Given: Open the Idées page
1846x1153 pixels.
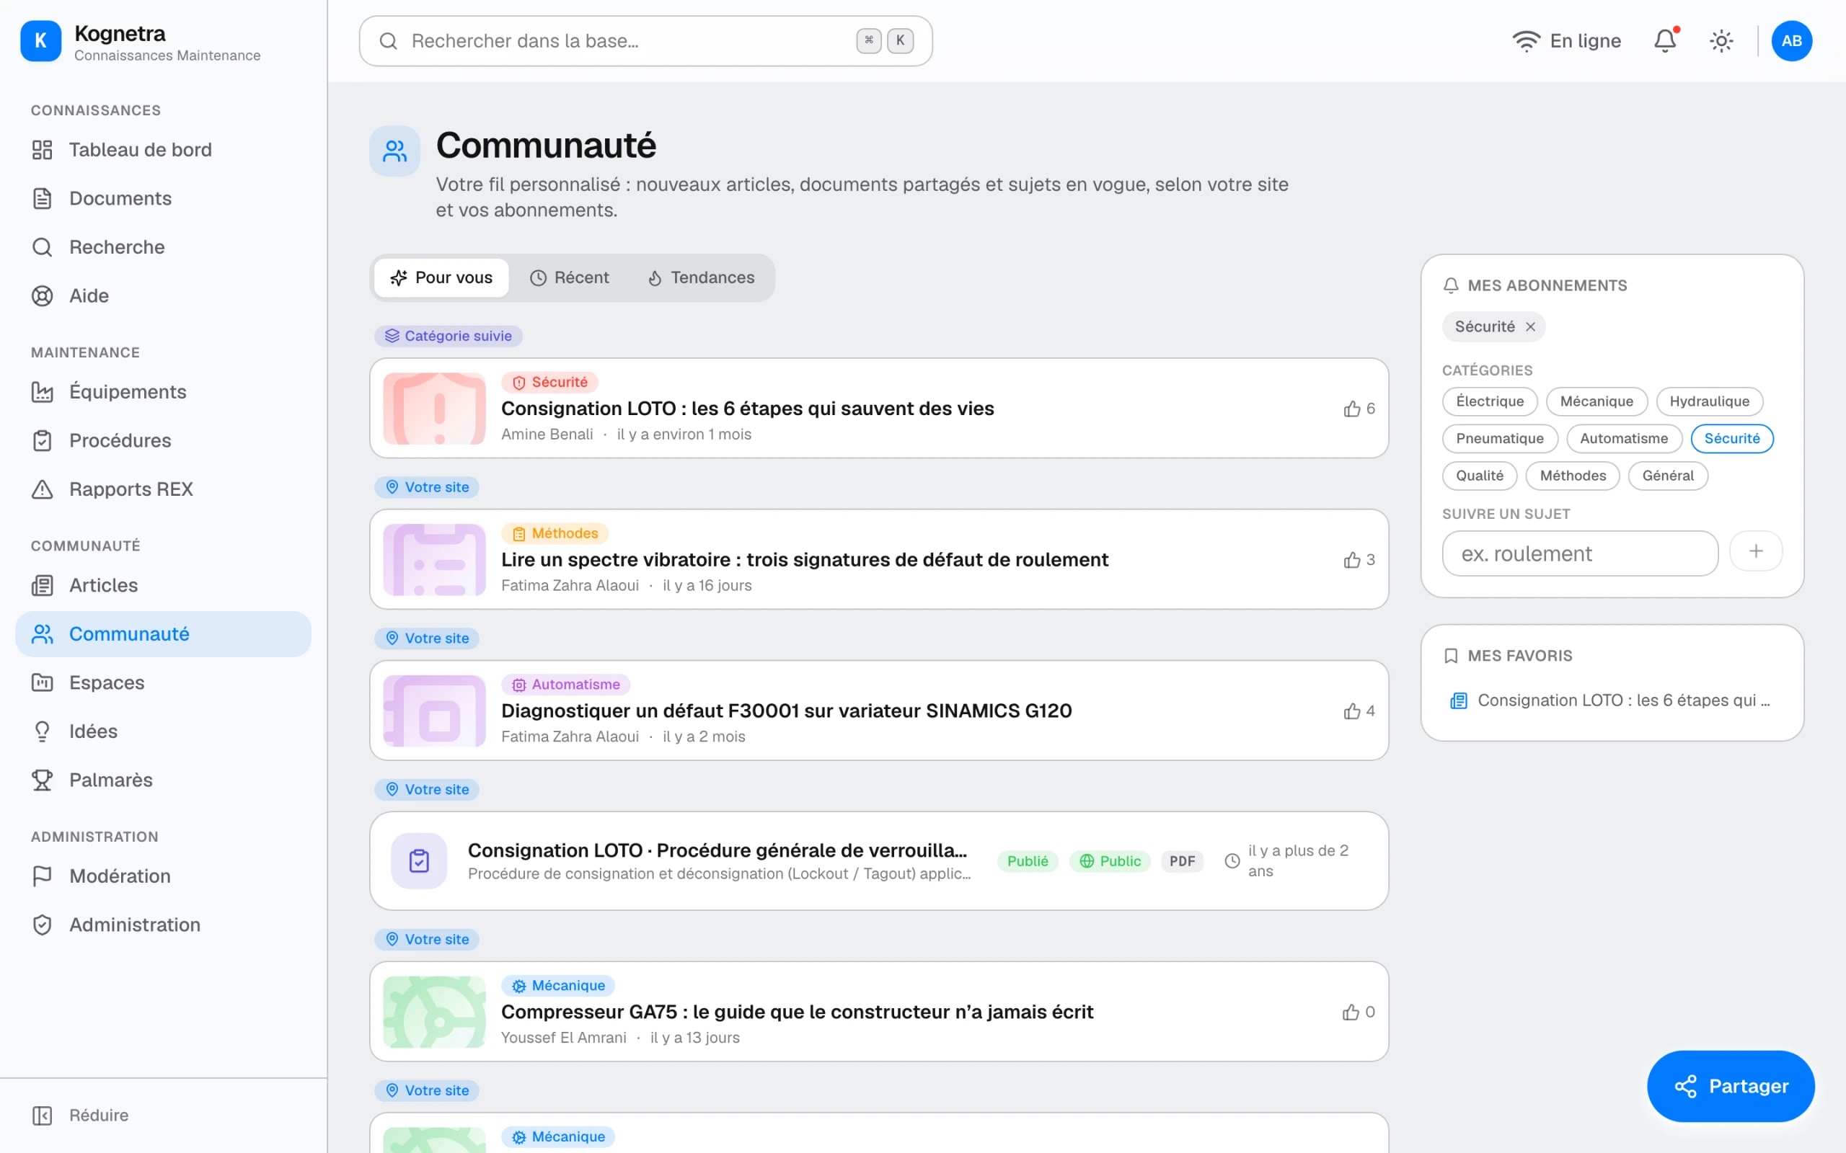Looking at the screenshot, I should click(163, 732).
